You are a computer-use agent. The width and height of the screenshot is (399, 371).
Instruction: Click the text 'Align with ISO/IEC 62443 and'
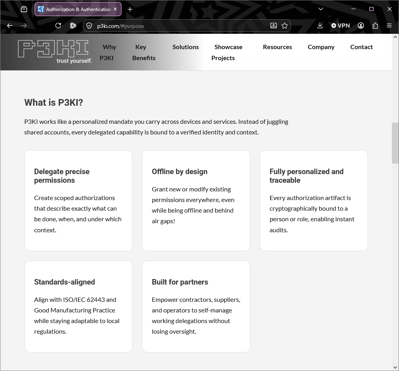[75, 300]
